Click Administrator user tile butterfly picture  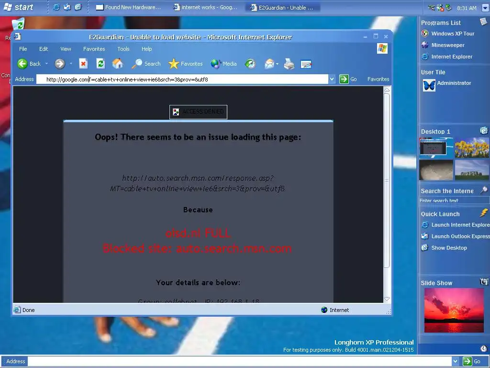(x=429, y=85)
